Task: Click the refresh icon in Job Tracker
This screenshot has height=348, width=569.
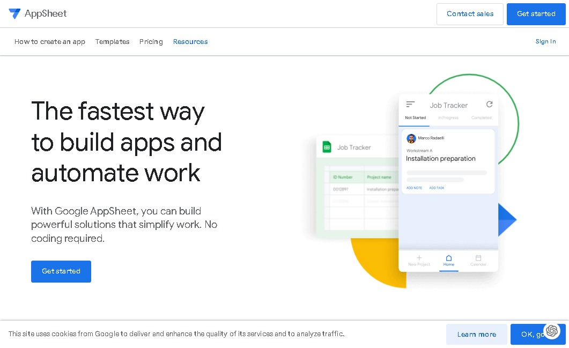Action: point(489,105)
